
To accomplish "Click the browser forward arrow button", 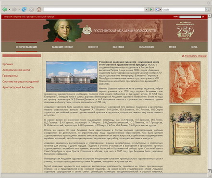I will click(x=14, y=10).
